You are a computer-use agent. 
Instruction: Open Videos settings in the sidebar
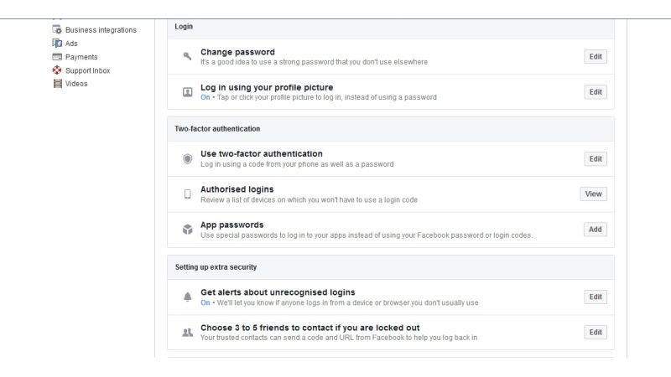(76, 84)
